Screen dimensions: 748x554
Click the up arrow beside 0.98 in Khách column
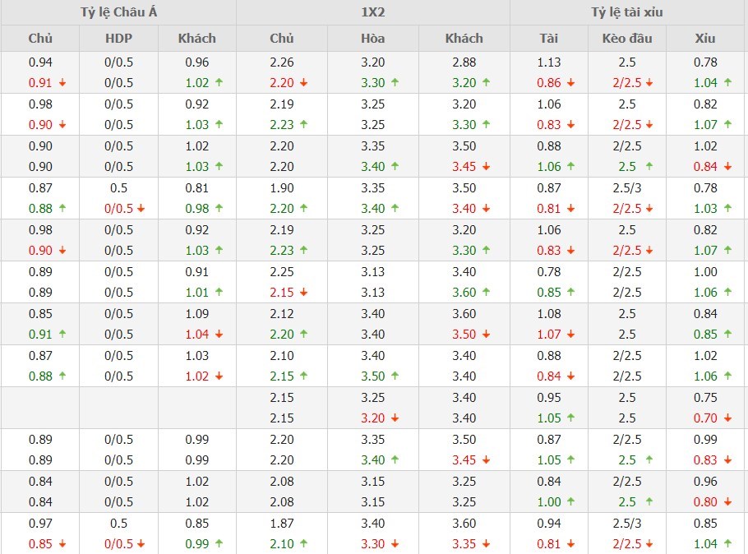point(219,209)
